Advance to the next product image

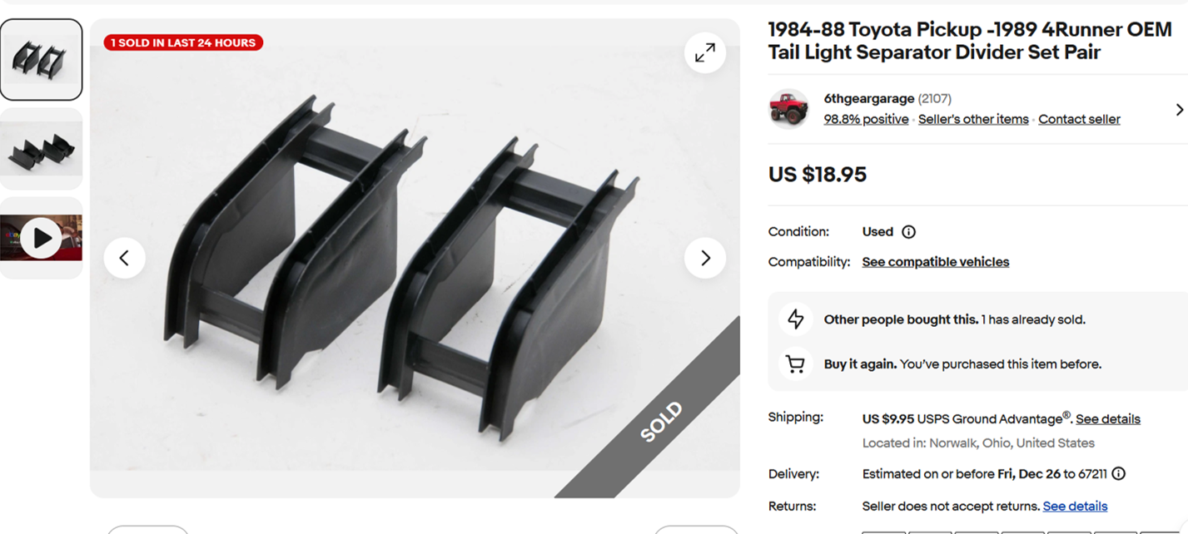(705, 258)
